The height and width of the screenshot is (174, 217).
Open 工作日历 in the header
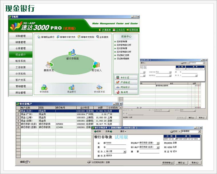tap(119, 30)
